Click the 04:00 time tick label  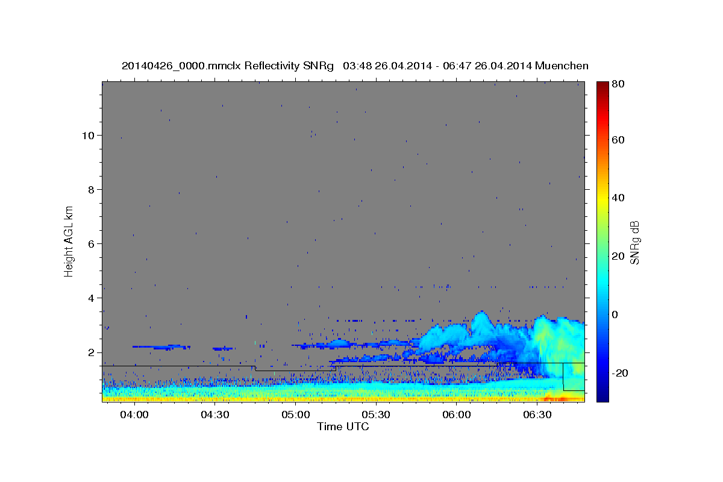[x=134, y=415]
